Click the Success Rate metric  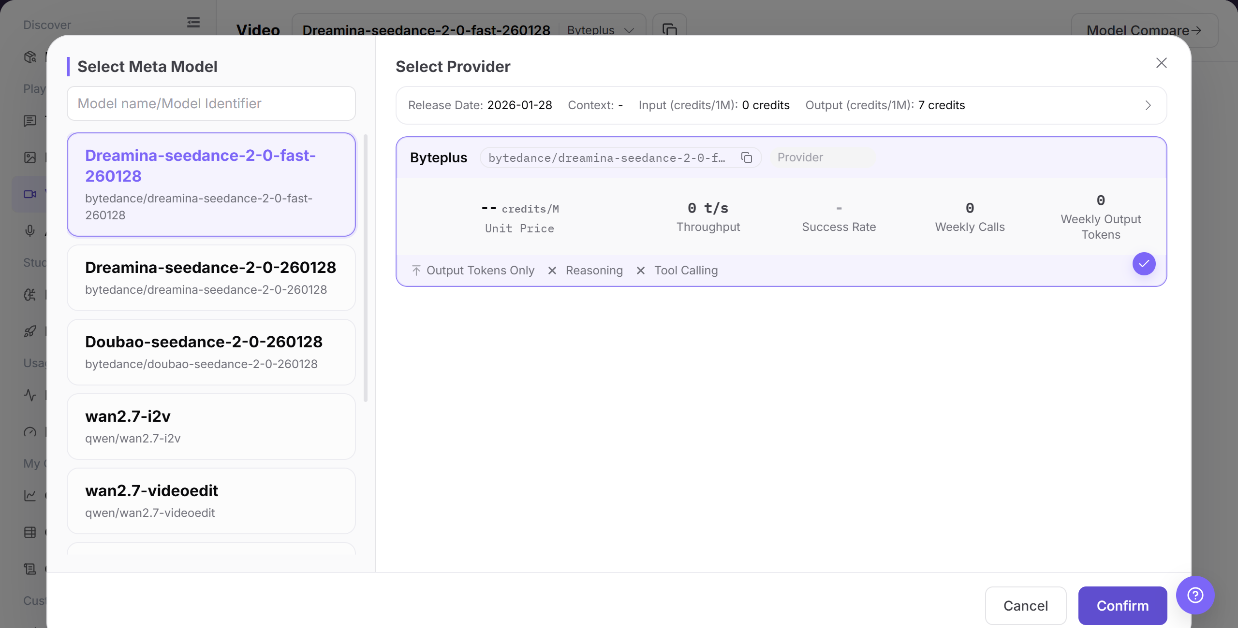(839, 218)
